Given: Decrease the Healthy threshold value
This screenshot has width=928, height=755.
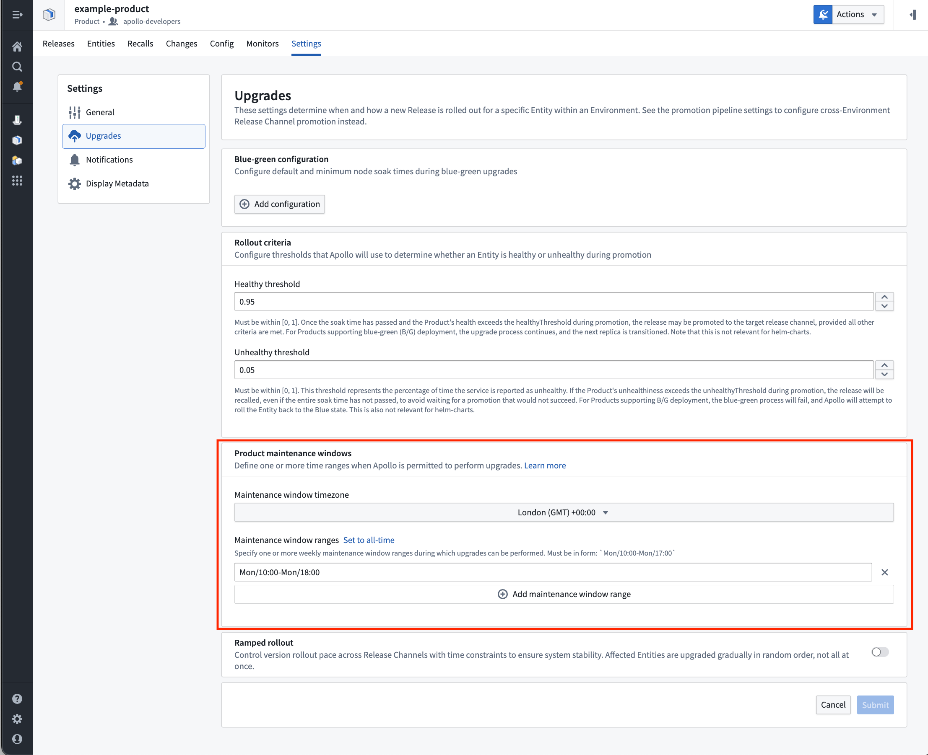Looking at the screenshot, I should [884, 306].
